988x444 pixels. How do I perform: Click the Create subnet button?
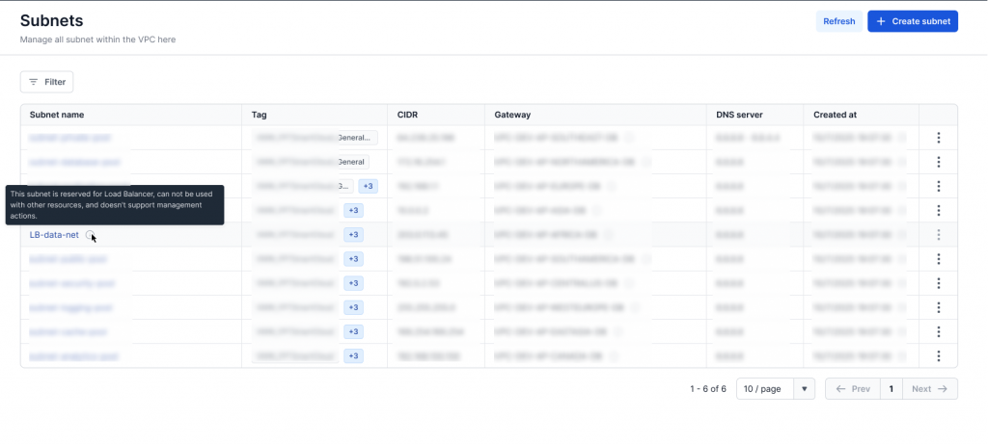(912, 21)
